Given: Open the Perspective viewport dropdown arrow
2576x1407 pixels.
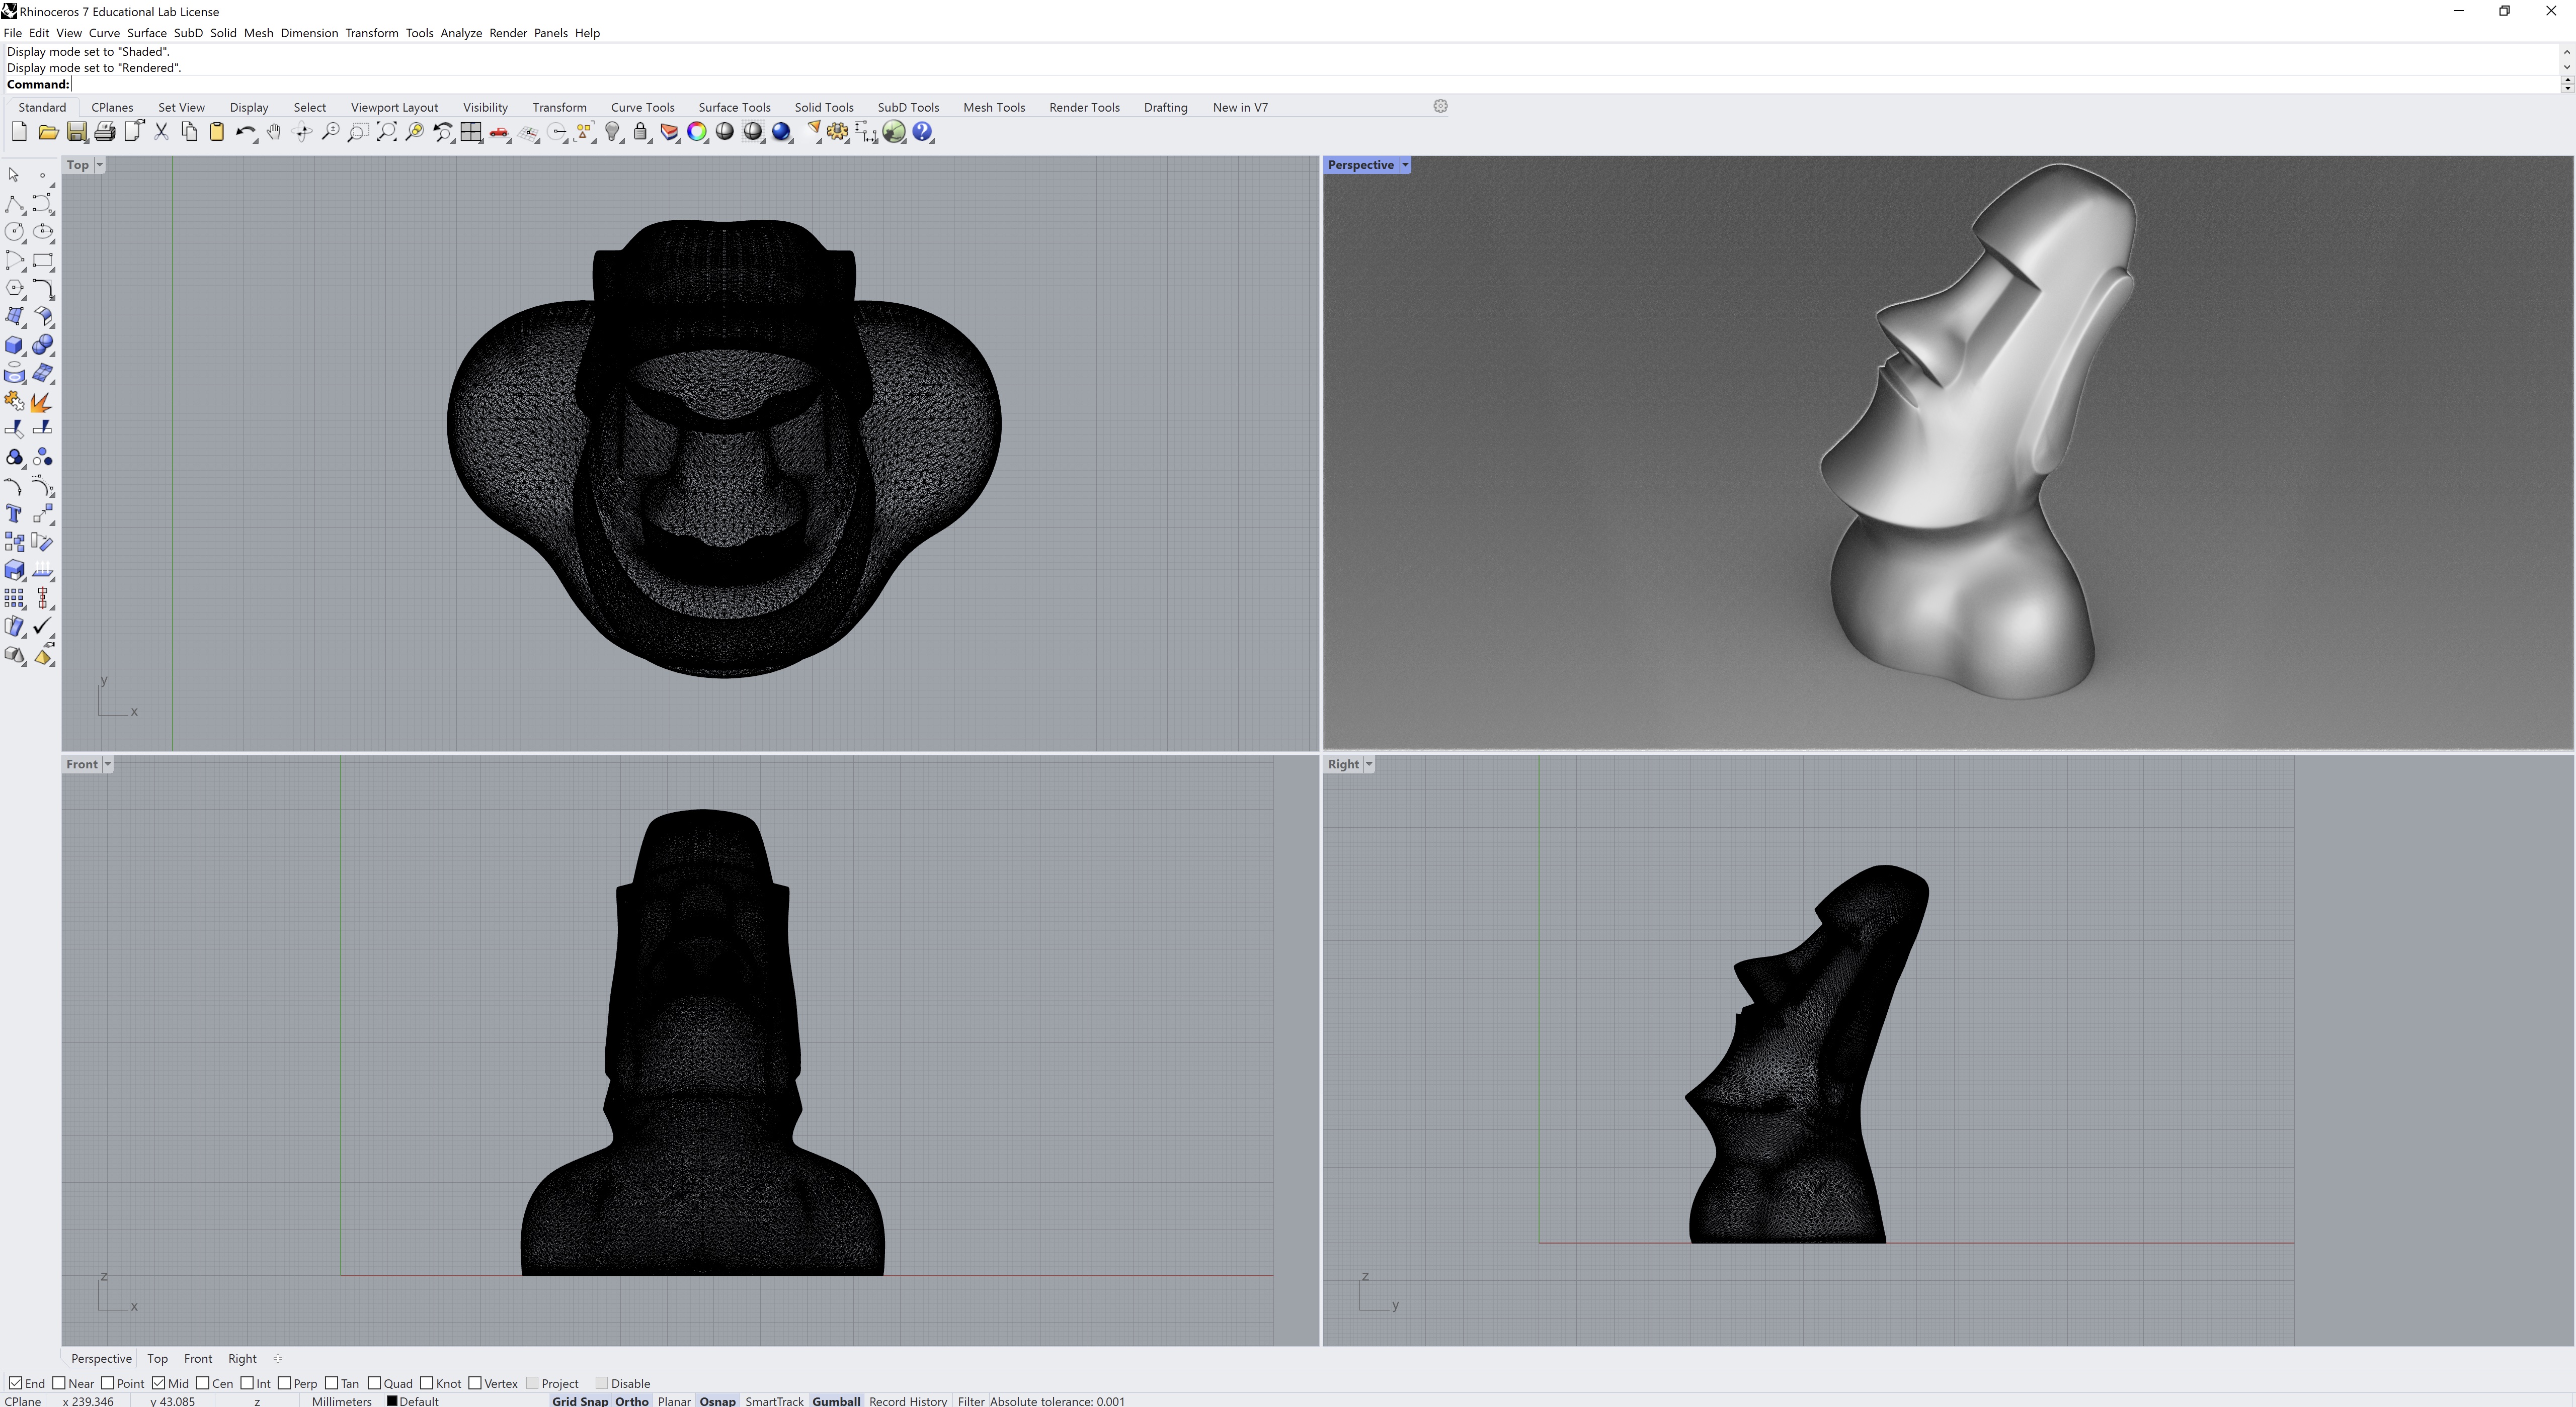Looking at the screenshot, I should click(x=1405, y=165).
